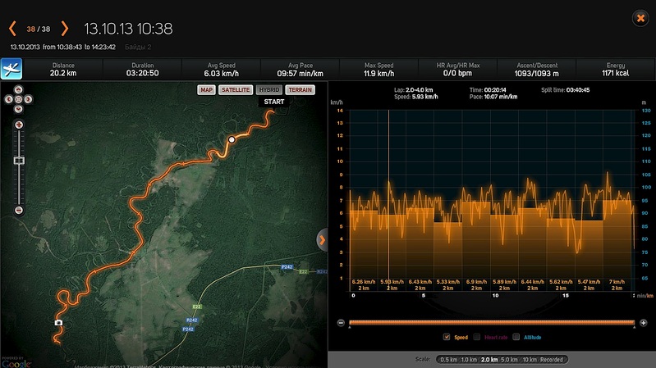This screenshot has width=656, height=368.
Task: Select the 6.9 km/h lap bar
Action: (476, 247)
